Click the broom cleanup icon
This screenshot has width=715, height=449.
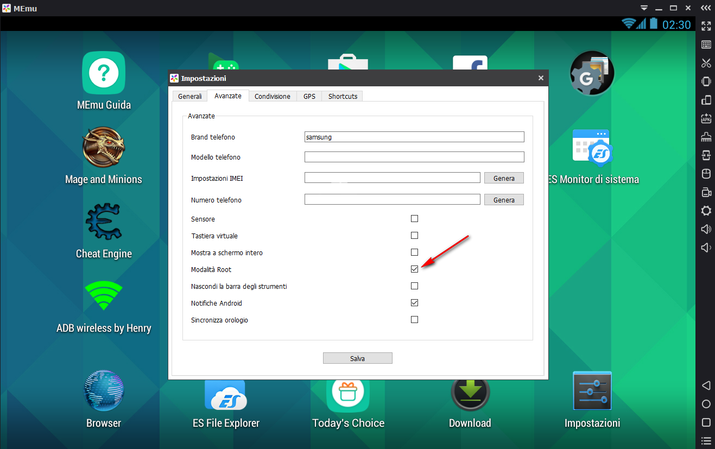(x=706, y=137)
